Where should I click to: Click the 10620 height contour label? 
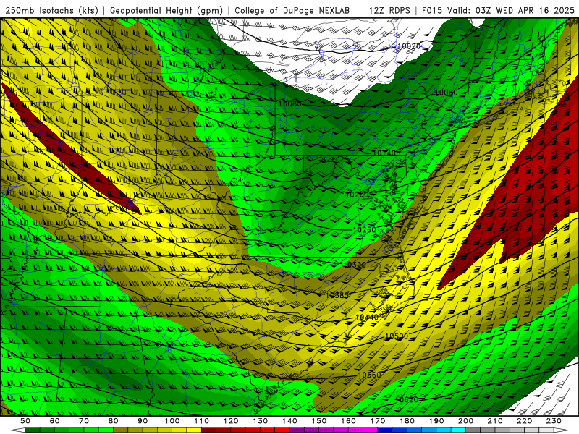(x=407, y=400)
